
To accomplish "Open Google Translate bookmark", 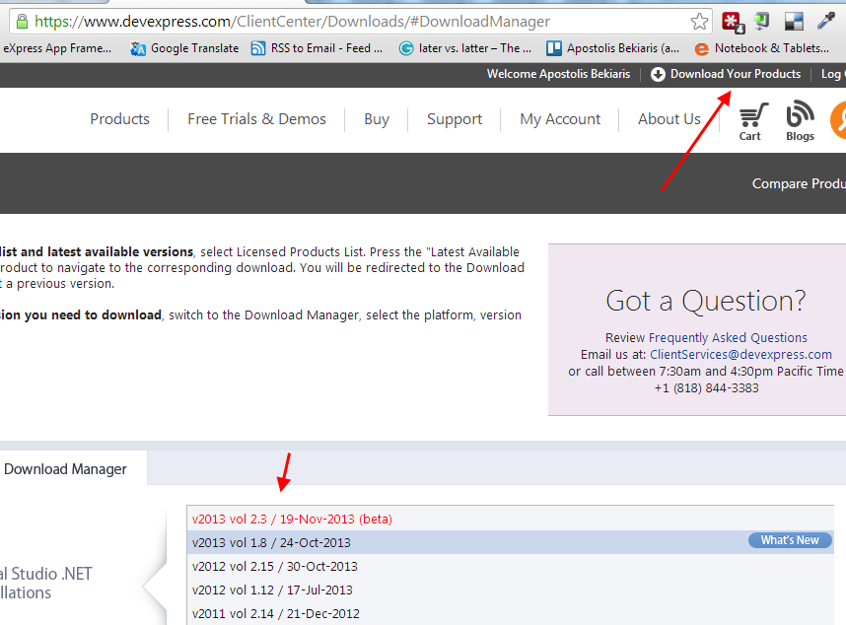I will [184, 48].
